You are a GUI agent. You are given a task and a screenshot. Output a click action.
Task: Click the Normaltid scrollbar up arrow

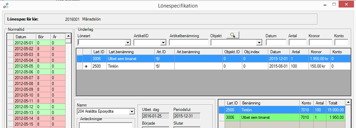click(x=68, y=36)
